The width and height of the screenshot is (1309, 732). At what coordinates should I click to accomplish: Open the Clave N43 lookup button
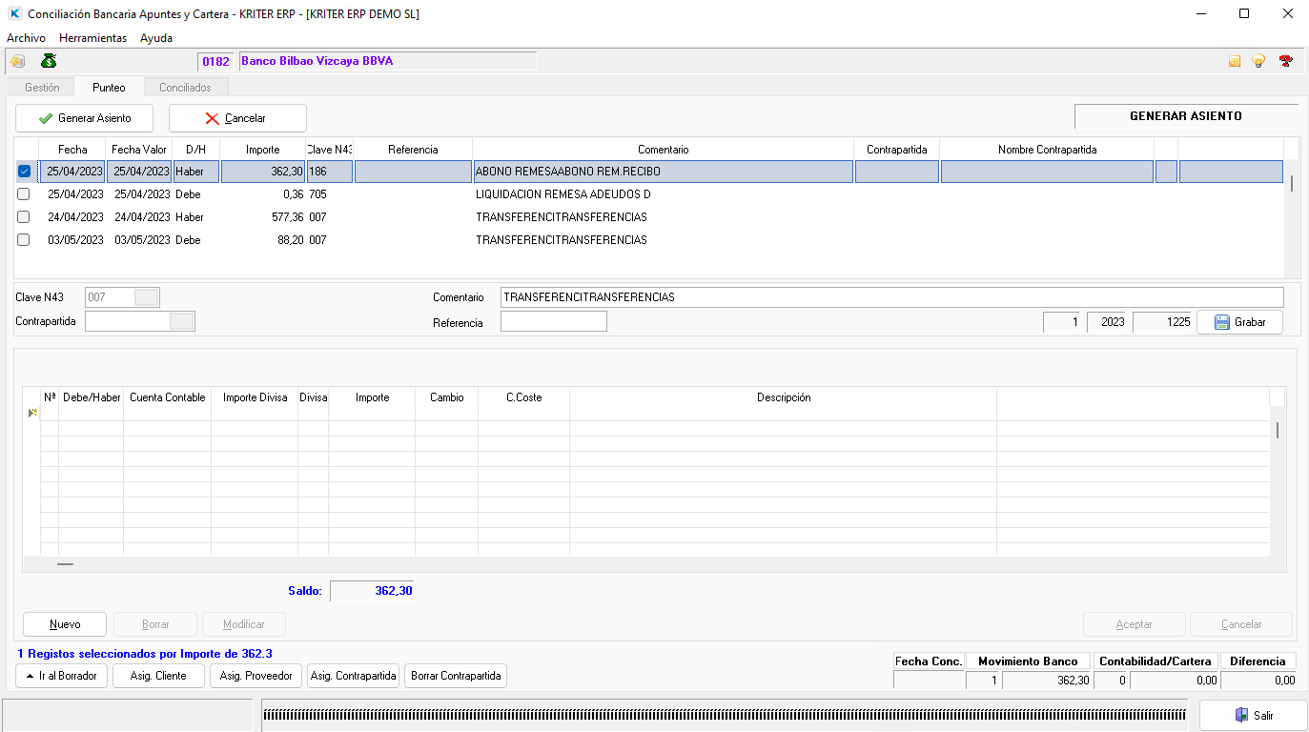pyautogui.click(x=147, y=297)
